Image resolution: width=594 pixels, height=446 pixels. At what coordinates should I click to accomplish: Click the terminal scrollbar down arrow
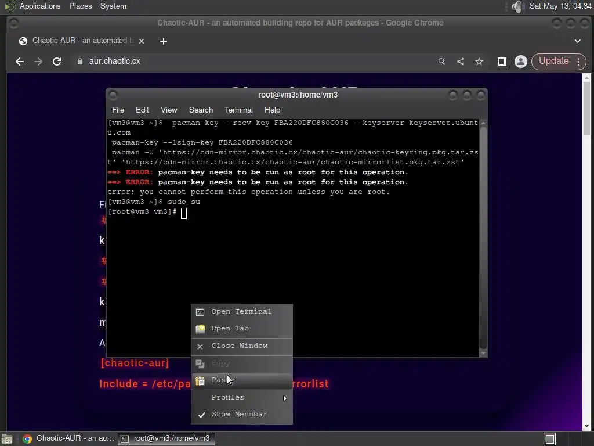pyautogui.click(x=483, y=353)
